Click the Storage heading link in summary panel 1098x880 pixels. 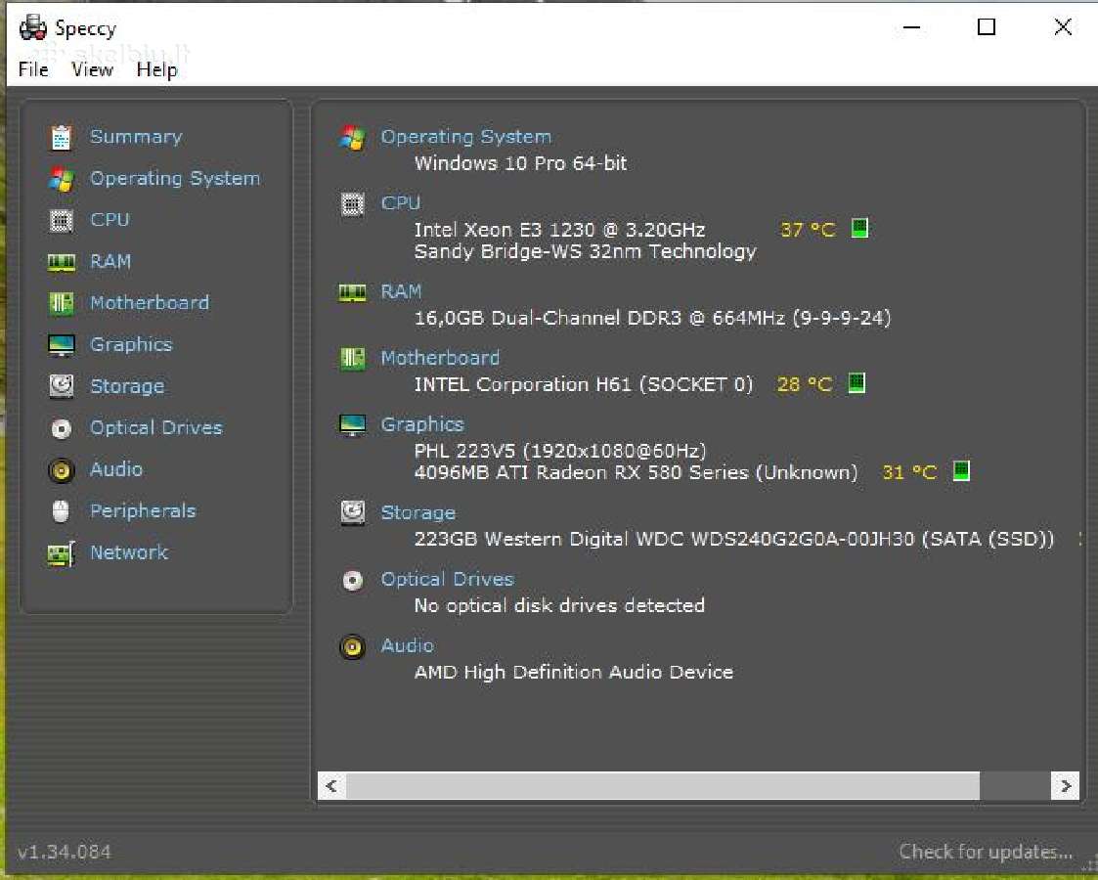418,513
